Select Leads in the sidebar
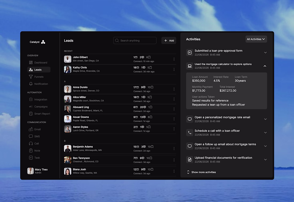The width and height of the screenshot is (294, 202). click(x=39, y=70)
